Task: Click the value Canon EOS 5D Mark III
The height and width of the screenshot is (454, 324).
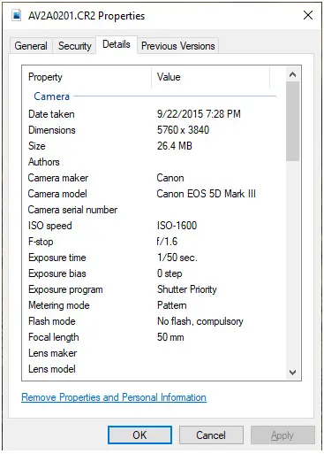Action: [206, 194]
